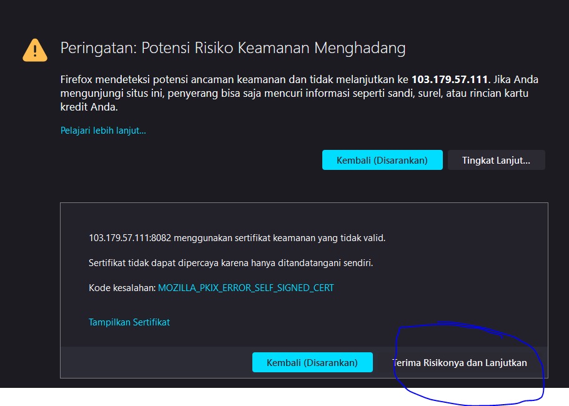Click the gray footer bar of advanced panel
The height and width of the screenshot is (406, 569).
click(x=304, y=362)
